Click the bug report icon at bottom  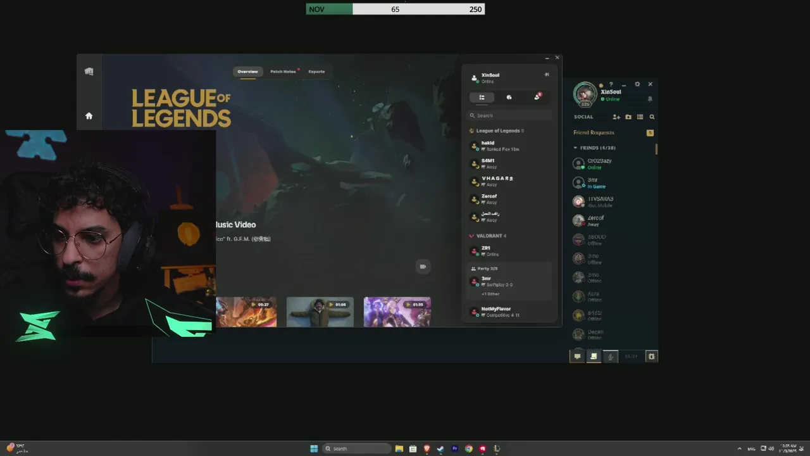pyautogui.click(x=651, y=357)
